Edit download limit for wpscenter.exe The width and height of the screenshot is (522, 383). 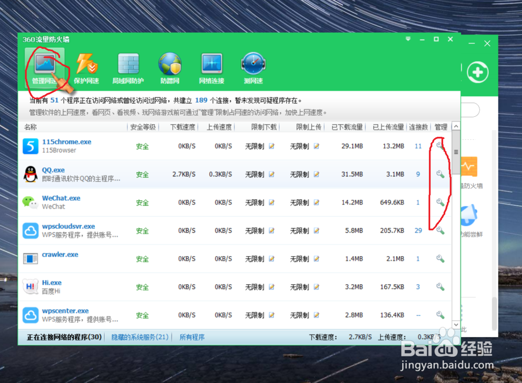(271, 315)
